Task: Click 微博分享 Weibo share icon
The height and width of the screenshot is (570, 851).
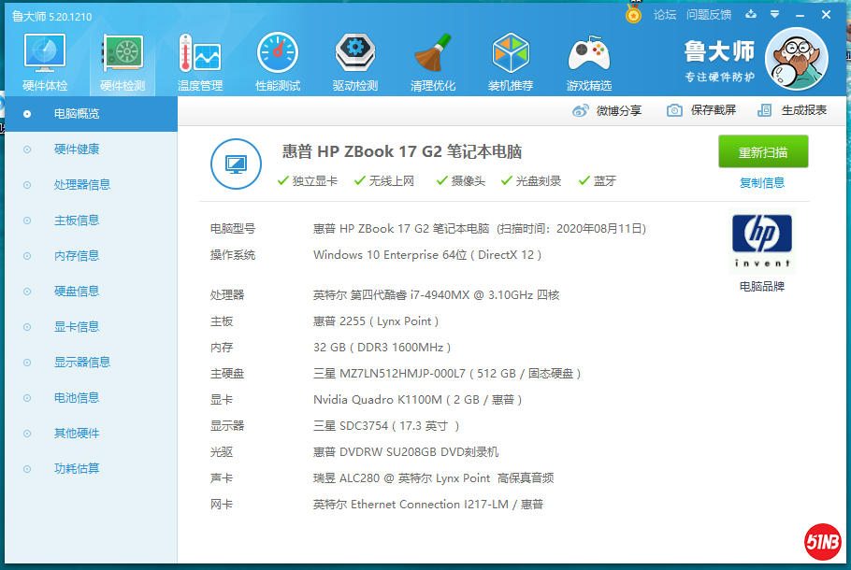Action: 608,110
